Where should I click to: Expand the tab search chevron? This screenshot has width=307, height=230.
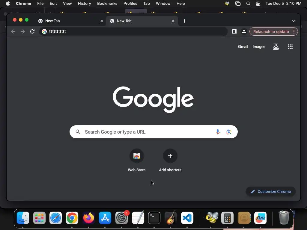point(294,21)
